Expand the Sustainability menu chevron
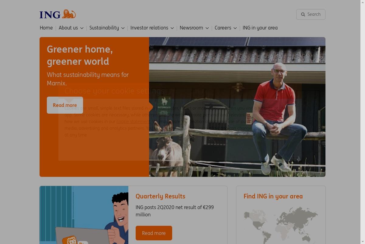365x244 pixels. pos(123,28)
